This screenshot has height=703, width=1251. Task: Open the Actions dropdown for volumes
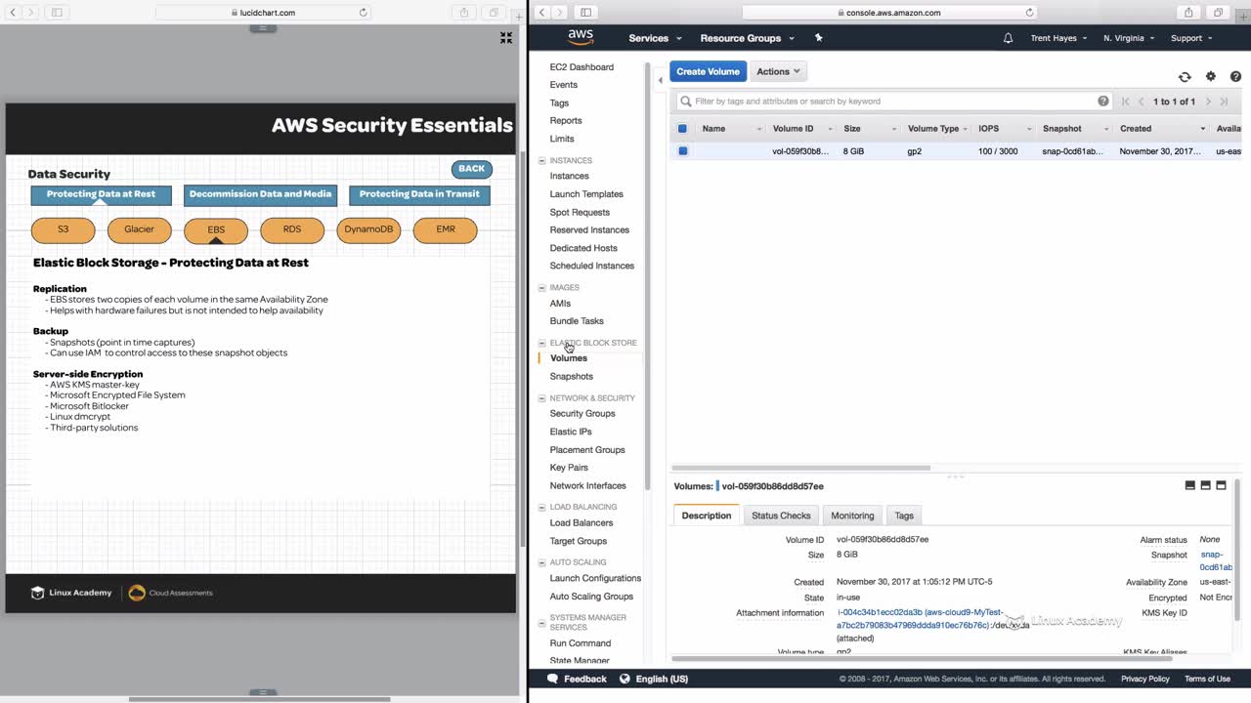coord(779,71)
